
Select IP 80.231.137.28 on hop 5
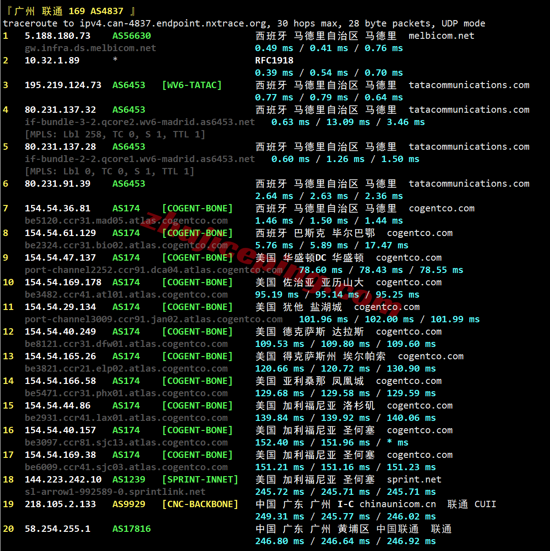pos(60,147)
